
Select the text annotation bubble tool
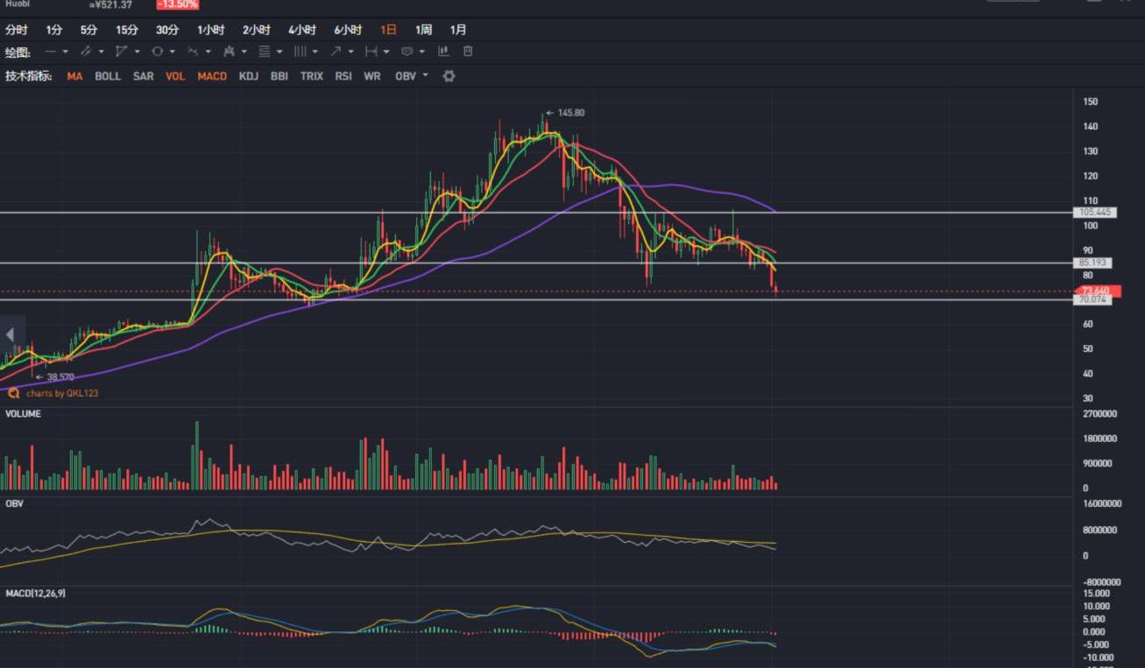[x=406, y=52]
